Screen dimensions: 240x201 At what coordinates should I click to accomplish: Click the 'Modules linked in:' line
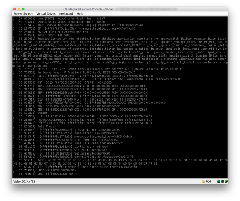click(120, 39)
